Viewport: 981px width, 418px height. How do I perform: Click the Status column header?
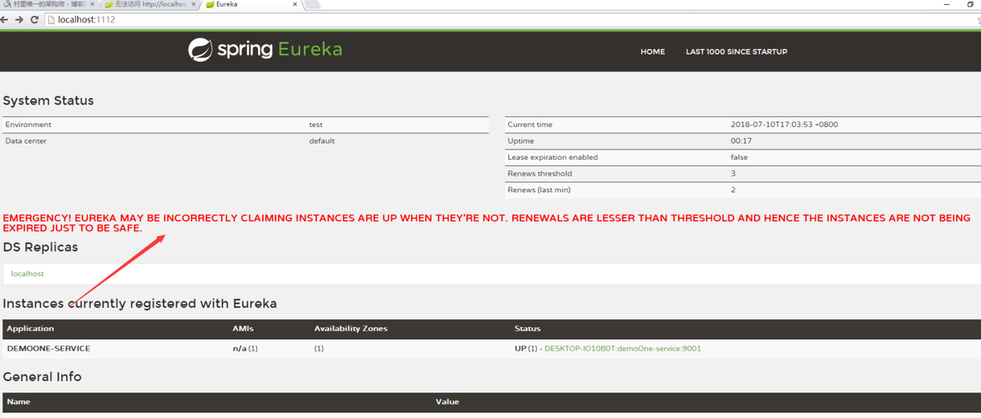point(527,329)
